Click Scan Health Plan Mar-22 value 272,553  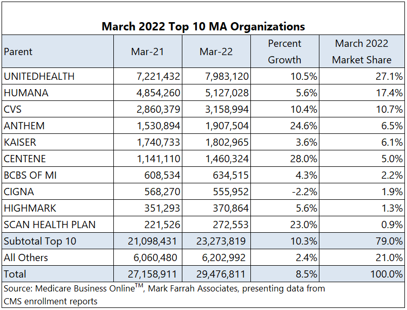pyautogui.click(x=231, y=225)
